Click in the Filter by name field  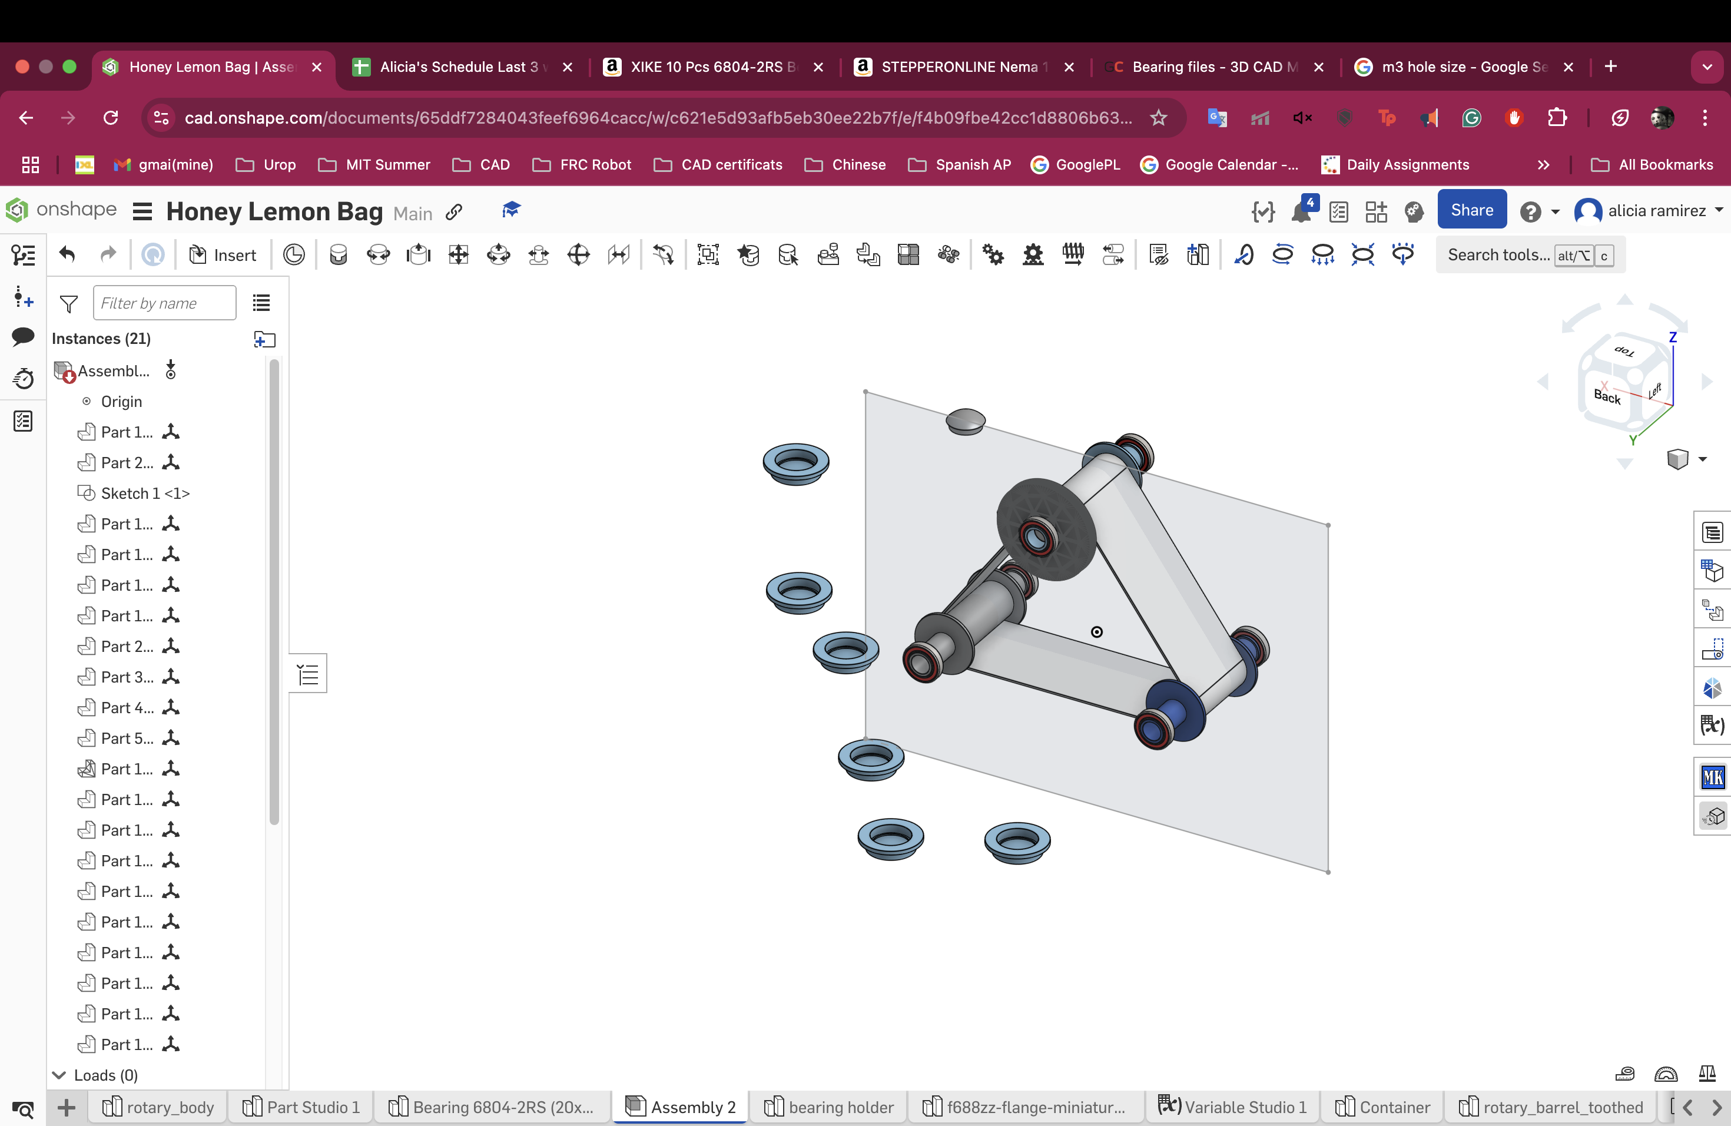point(164,303)
